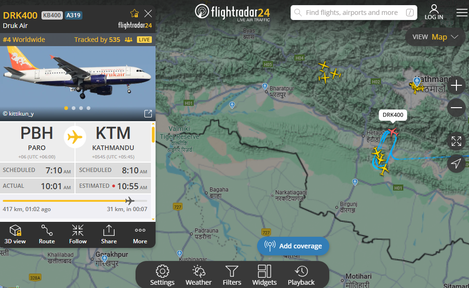
Task: Expand the VIEW Map dropdown
Action: coord(435,37)
